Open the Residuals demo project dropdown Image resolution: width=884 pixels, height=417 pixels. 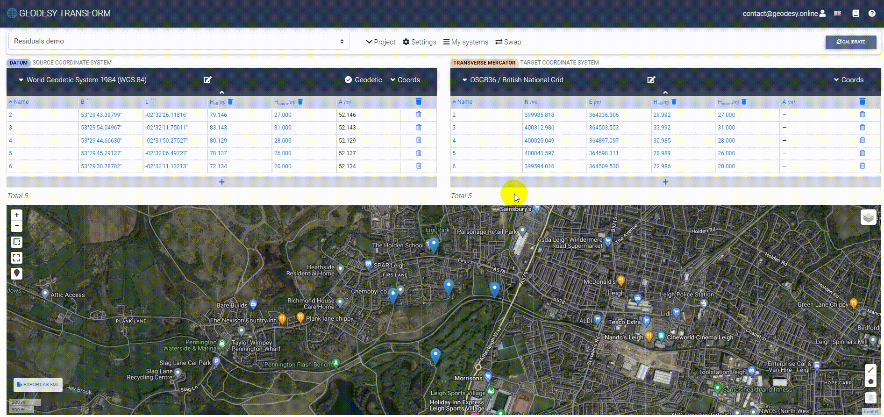pyautogui.click(x=178, y=41)
